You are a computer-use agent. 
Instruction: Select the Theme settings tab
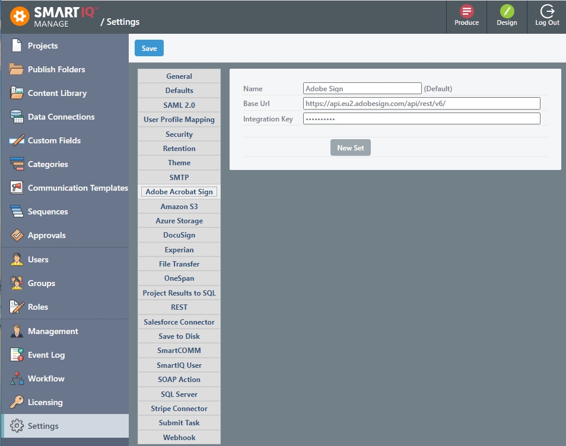pos(179,163)
